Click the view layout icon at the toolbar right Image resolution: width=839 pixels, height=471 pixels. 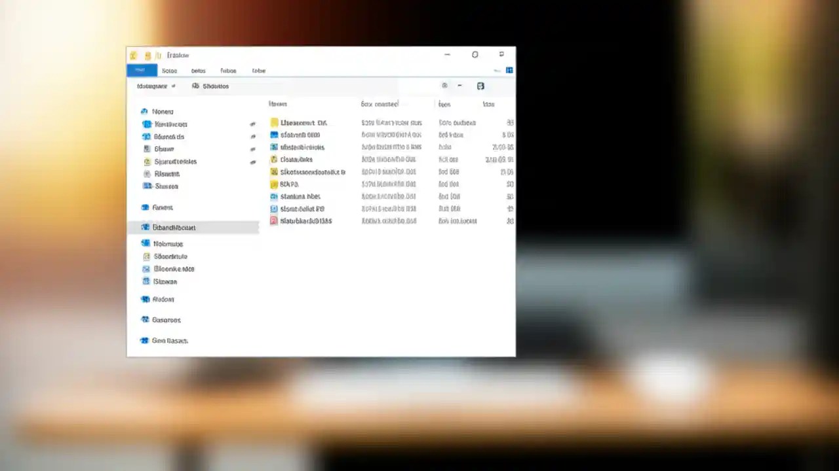(x=480, y=86)
